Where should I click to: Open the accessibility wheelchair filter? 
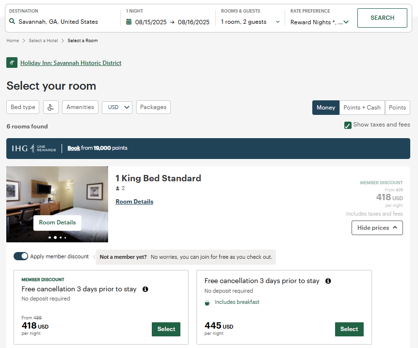pos(51,107)
